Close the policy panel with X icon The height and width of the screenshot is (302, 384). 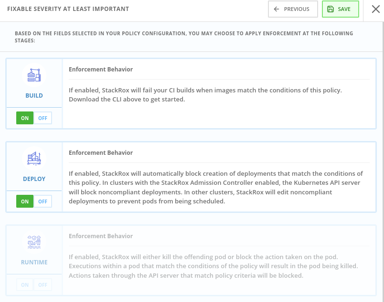[x=376, y=9]
